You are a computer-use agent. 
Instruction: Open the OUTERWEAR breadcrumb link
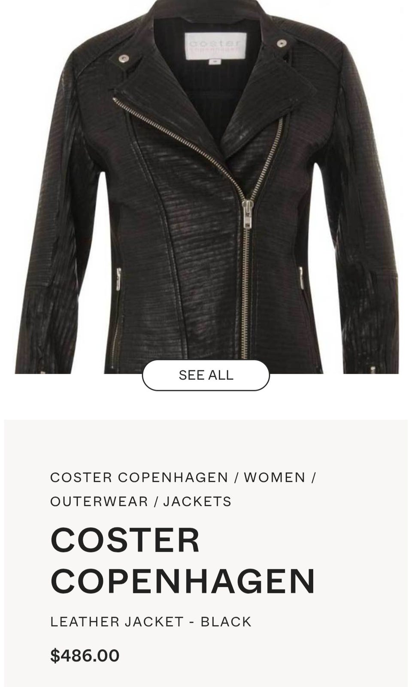99,501
